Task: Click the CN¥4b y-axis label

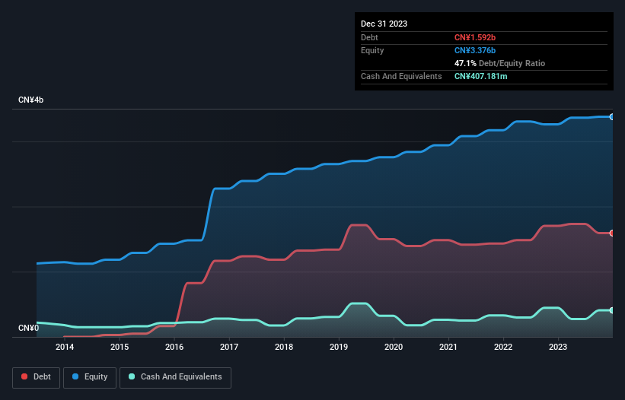Action: 30,100
